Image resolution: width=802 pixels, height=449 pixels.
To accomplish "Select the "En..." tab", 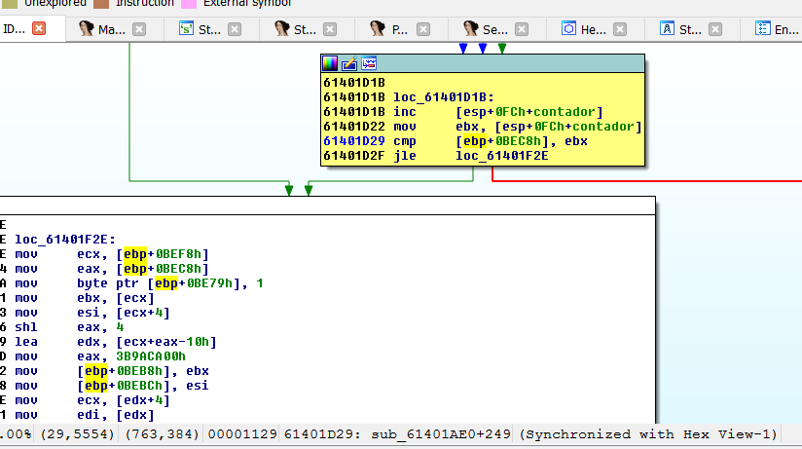I will point(784,29).
